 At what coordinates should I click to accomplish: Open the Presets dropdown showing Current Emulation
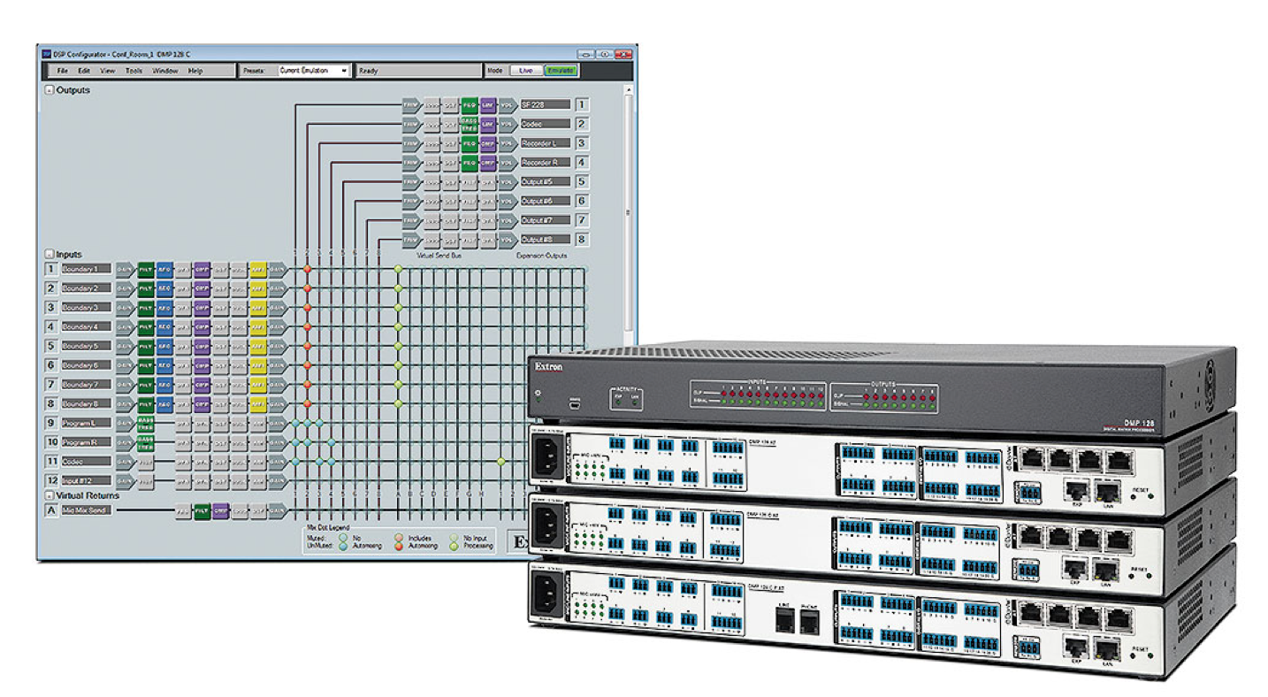[314, 71]
